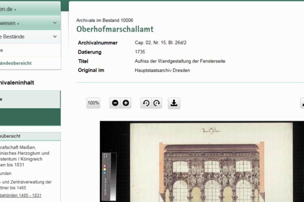
Task: Select archive number 'Cap. 02, Nr. 15, Bl. 26d/2'
Action: point(160,43)
